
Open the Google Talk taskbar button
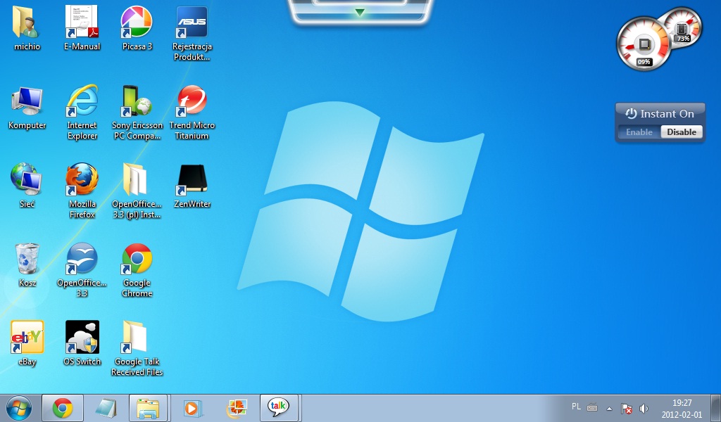[x=279, y=407]
